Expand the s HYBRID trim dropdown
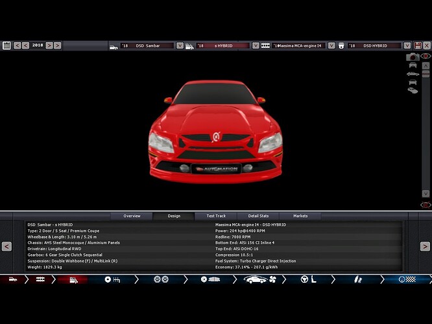The height and width of the screenshot is (324, 432). tap(256, 45)
